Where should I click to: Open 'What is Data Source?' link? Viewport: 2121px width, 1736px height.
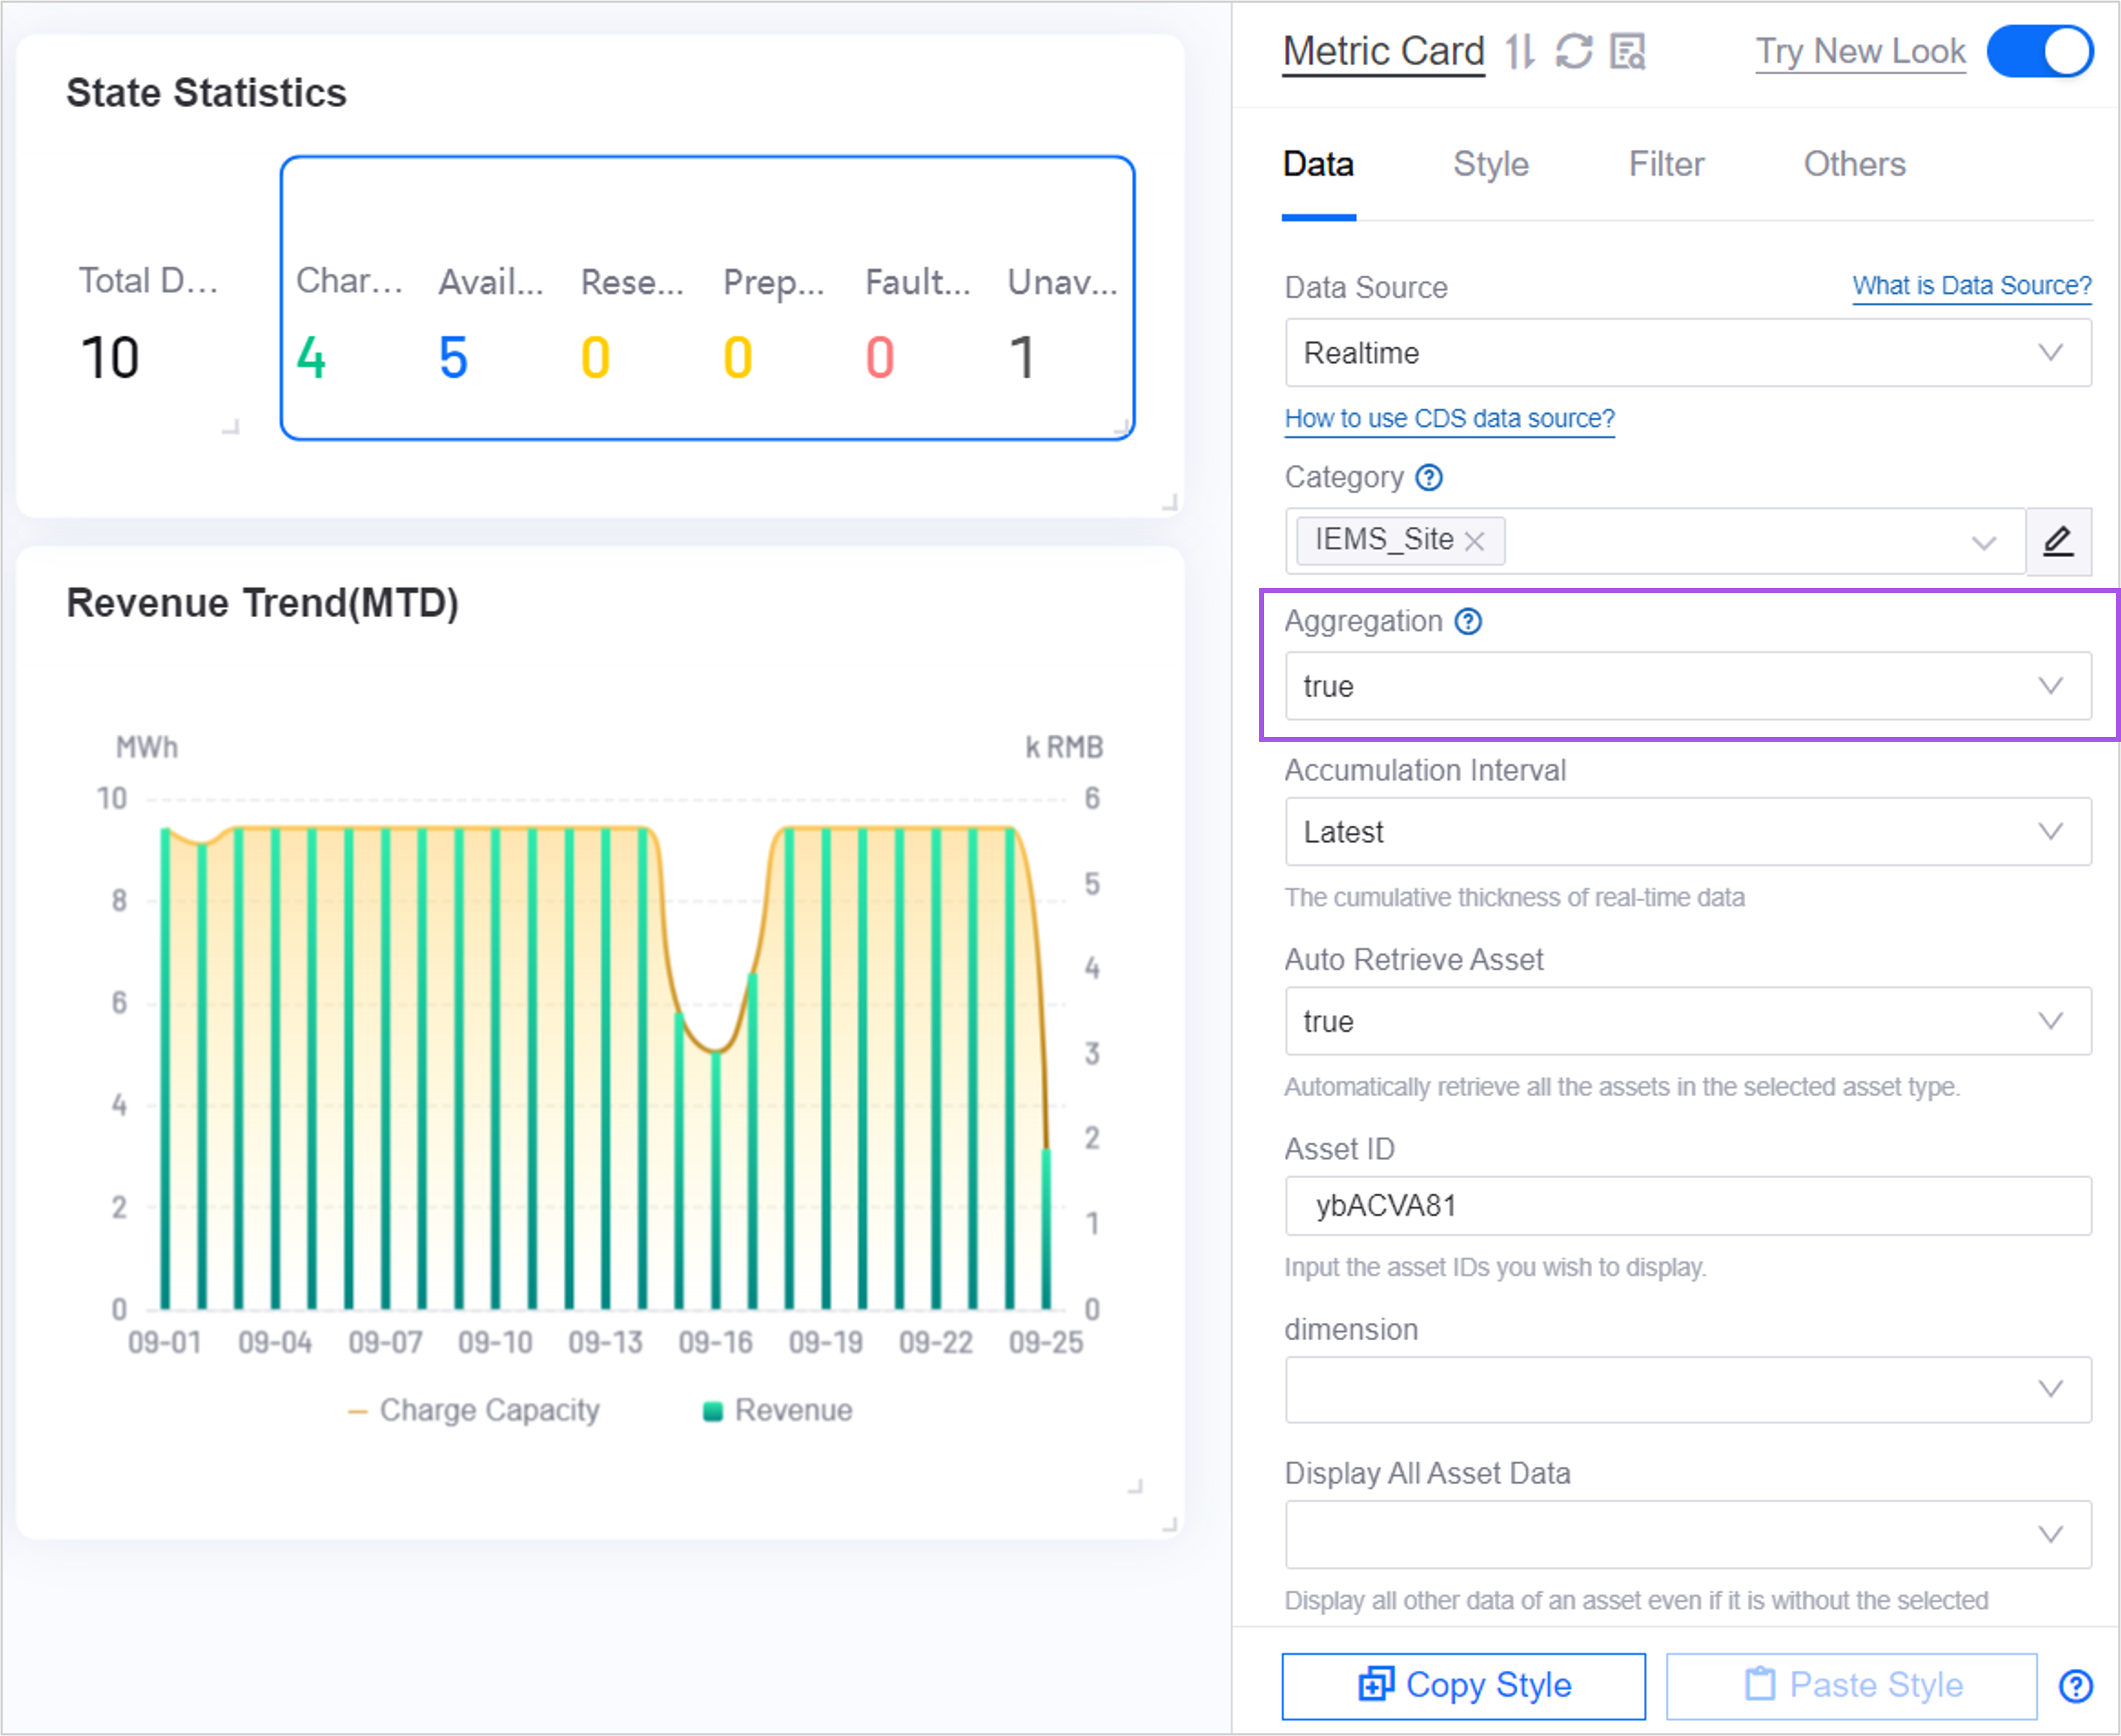pyautogui.click(x=1971, y=286)
